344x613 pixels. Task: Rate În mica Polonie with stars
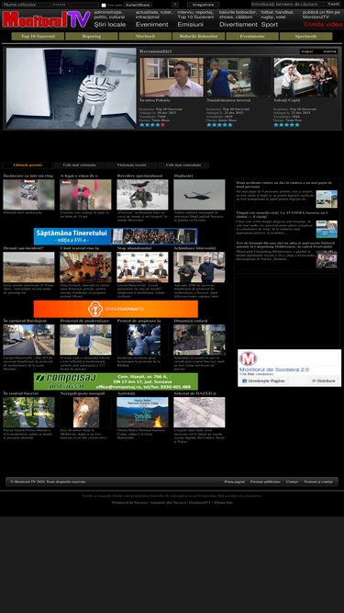tap(152, 125)
